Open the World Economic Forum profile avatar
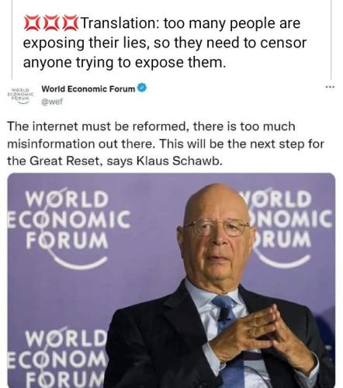The height and width of the screenshot is (388, 343). click(x=21, y=95)
